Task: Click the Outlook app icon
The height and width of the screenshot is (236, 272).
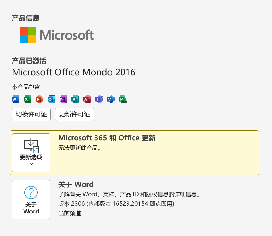Action: 51,99
